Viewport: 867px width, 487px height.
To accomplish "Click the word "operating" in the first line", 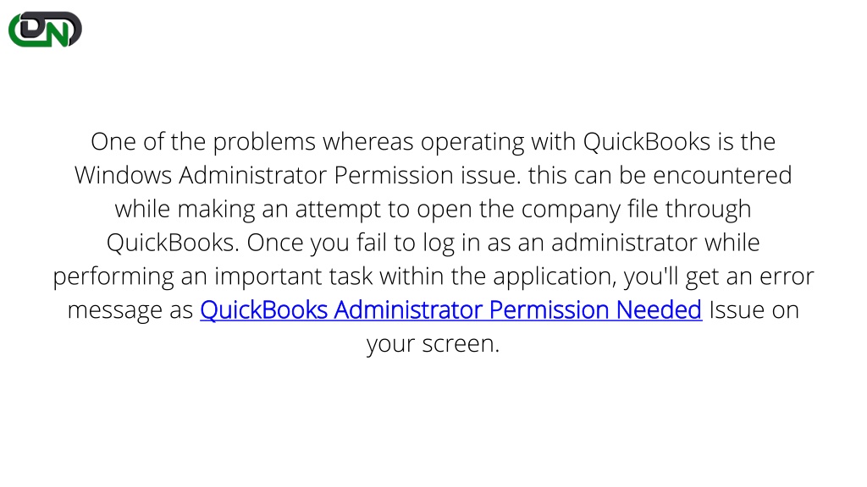I will click(472, 142).
